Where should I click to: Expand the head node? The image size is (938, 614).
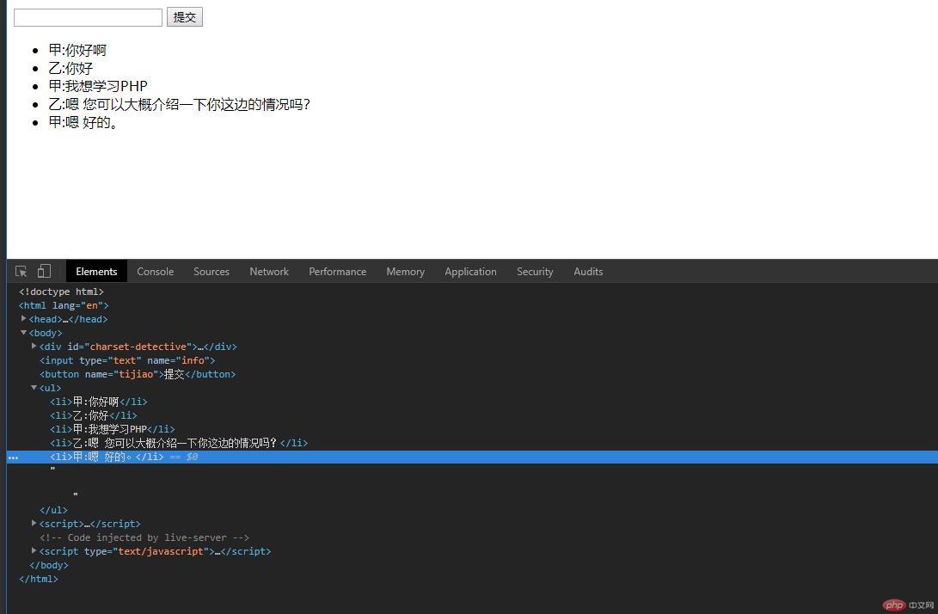click(x=23, y=319)
